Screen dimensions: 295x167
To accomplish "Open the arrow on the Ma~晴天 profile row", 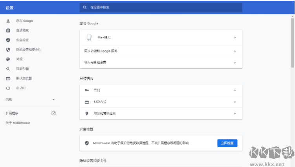I will pyautogui.click(x=235, y=37).
